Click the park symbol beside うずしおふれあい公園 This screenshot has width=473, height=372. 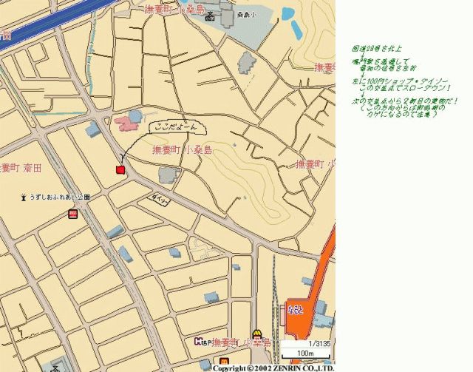[24, 197]
